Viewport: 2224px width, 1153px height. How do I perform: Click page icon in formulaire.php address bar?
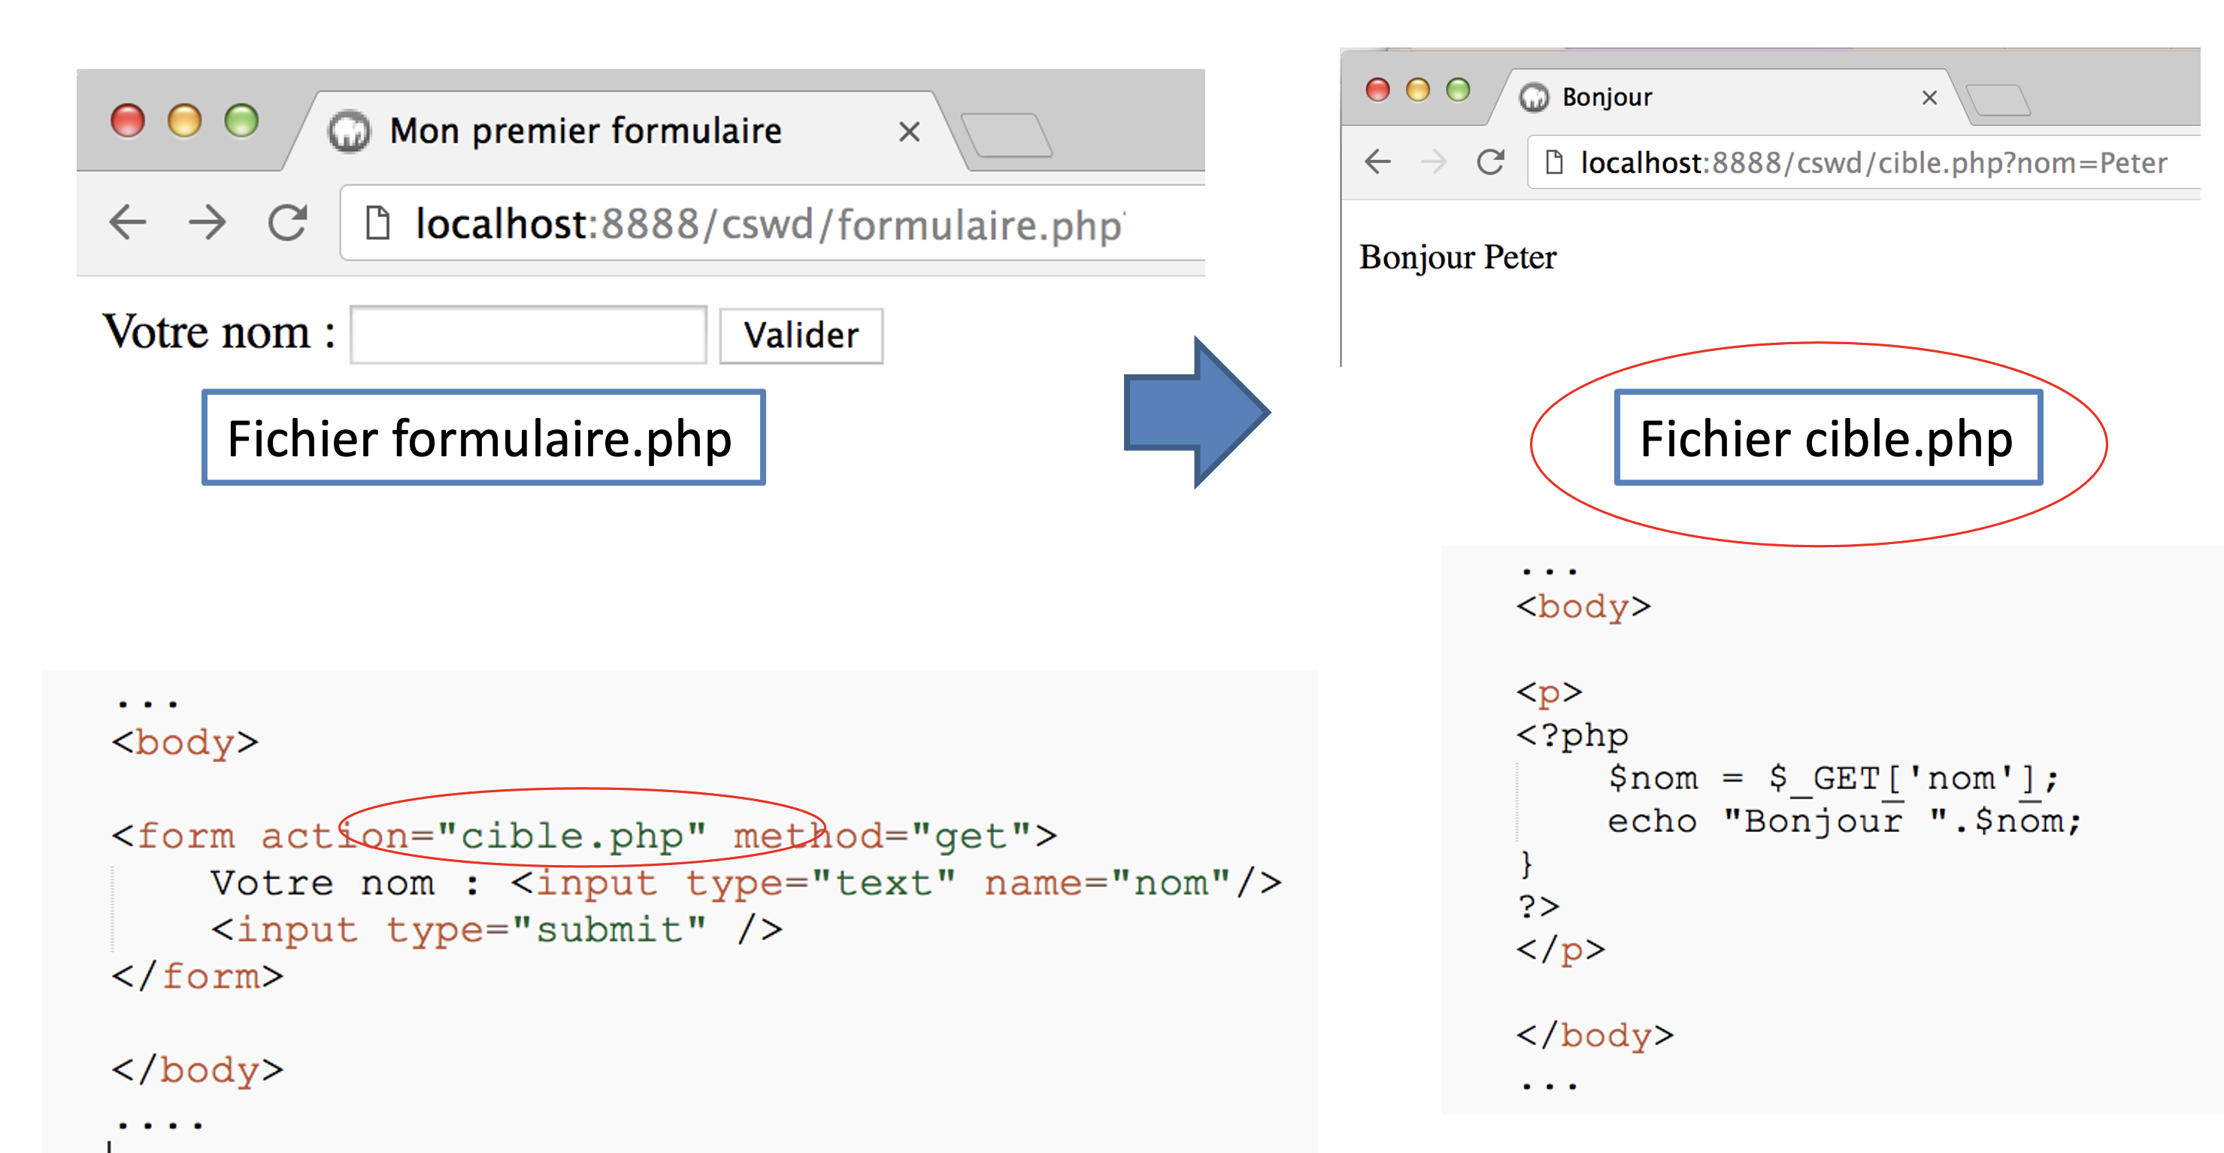coord(377,222)
